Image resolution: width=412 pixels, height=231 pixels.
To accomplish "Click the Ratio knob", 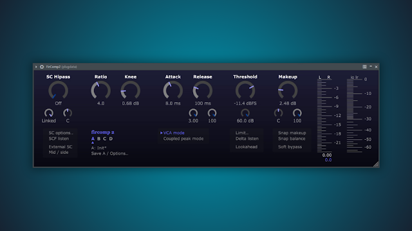I will pos(100,90).
